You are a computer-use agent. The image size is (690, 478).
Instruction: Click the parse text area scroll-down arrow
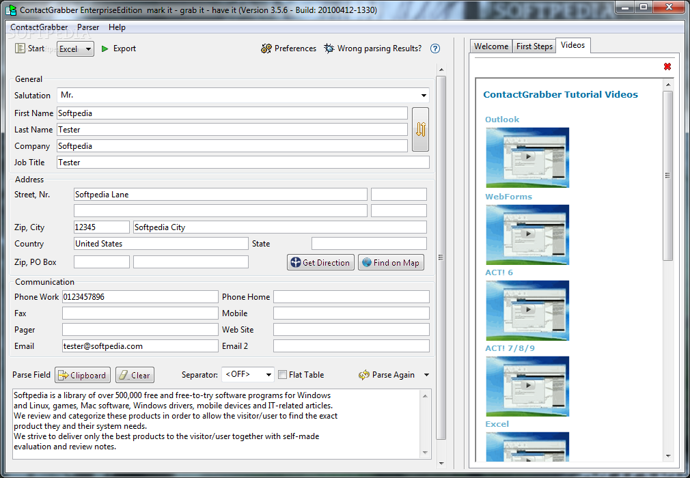pos(425,453)
